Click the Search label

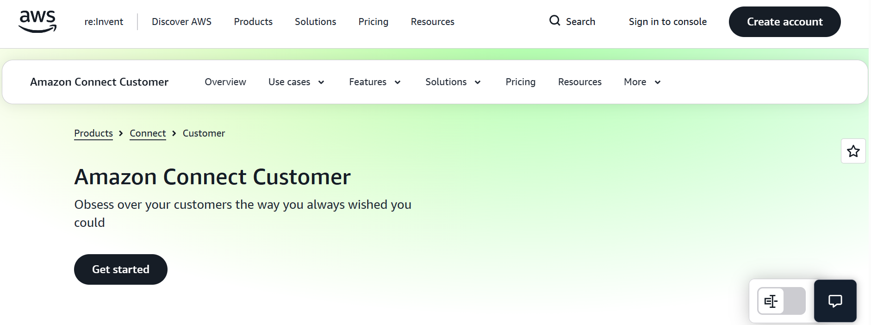[x=580, y=22]
